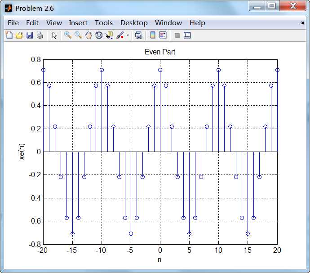The width and height of the screenshot is (310, 273).
Task: Open the Desktop menu
Action: [x=134, y=23]
